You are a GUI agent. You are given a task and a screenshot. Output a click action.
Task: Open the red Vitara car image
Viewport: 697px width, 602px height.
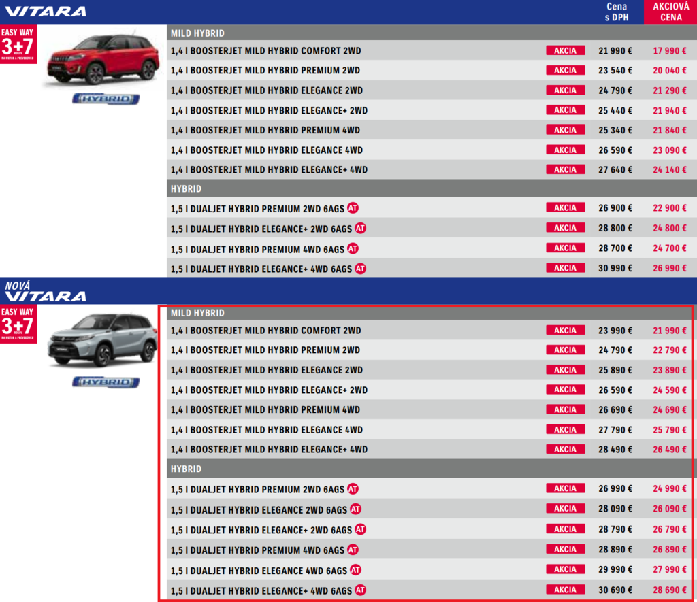click(103, 61)
